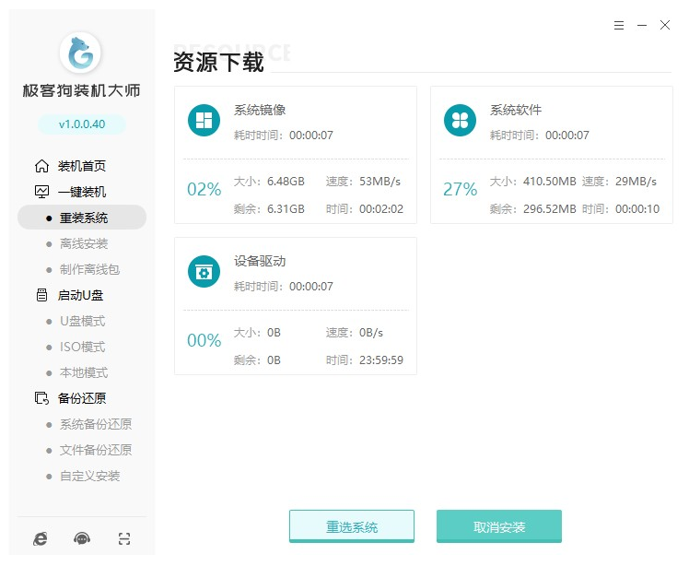Click the 系统镜像 windows icon
This screenshot has width=689, height=566.
pos(204,121)
